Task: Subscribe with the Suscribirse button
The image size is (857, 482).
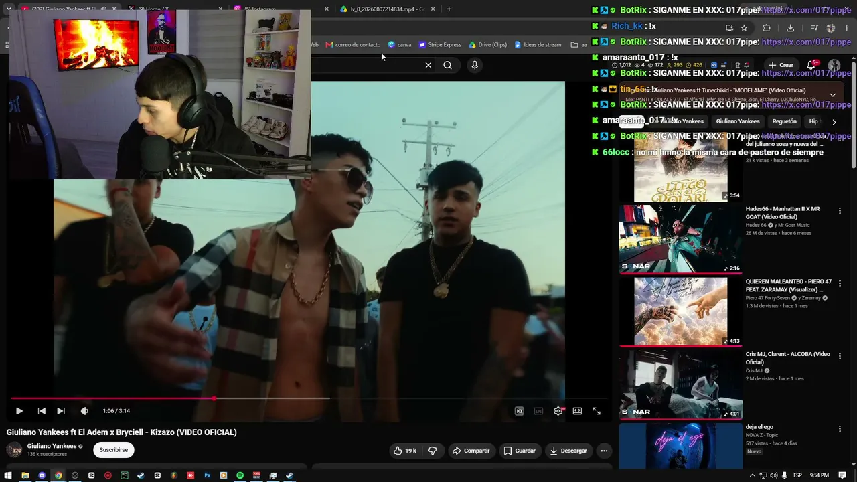Action: click(114, 450)
